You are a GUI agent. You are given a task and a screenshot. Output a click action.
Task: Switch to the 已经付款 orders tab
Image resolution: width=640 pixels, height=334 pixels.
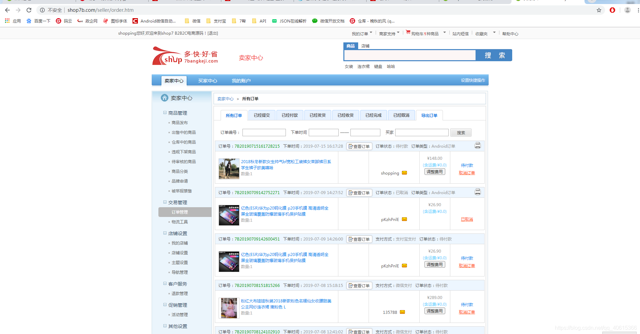[290, 115]
